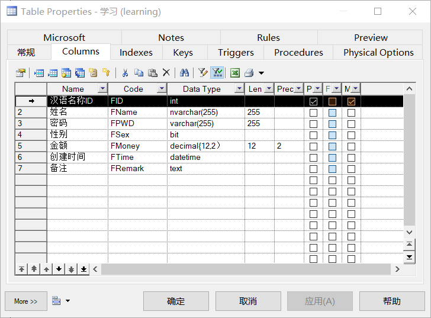Move row up one page
Image resolution: width=431 pixels, height=318 pixels.
(x=34, y=269)
